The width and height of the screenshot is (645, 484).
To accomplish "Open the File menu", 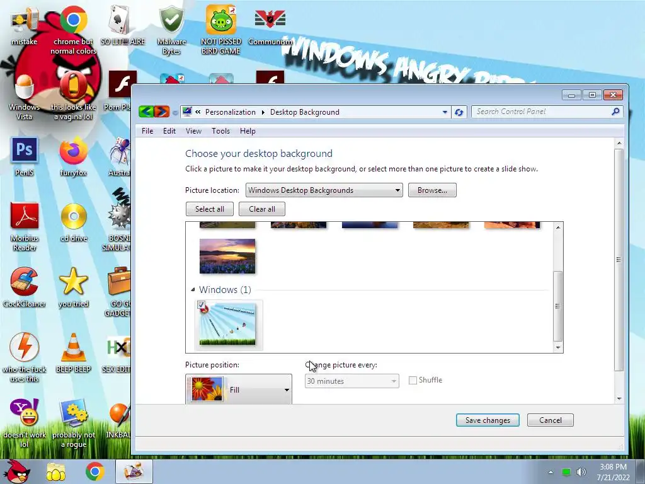I will pyautogui.click(x=147, y=131).
